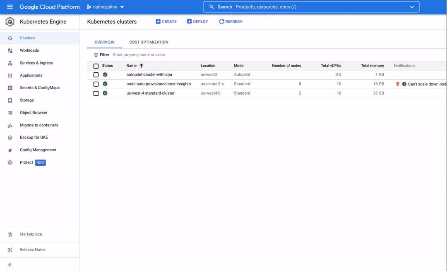Collapse the sidebar with bottom arrow icon
The image size is (447, 271).
[x=10, y=265]
